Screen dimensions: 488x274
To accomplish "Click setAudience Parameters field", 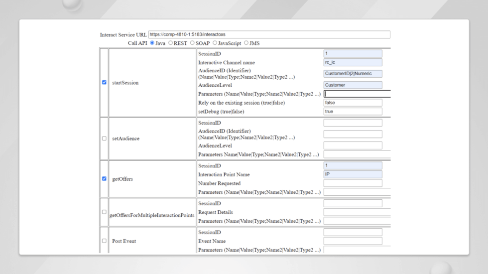I will click(358, 154).
